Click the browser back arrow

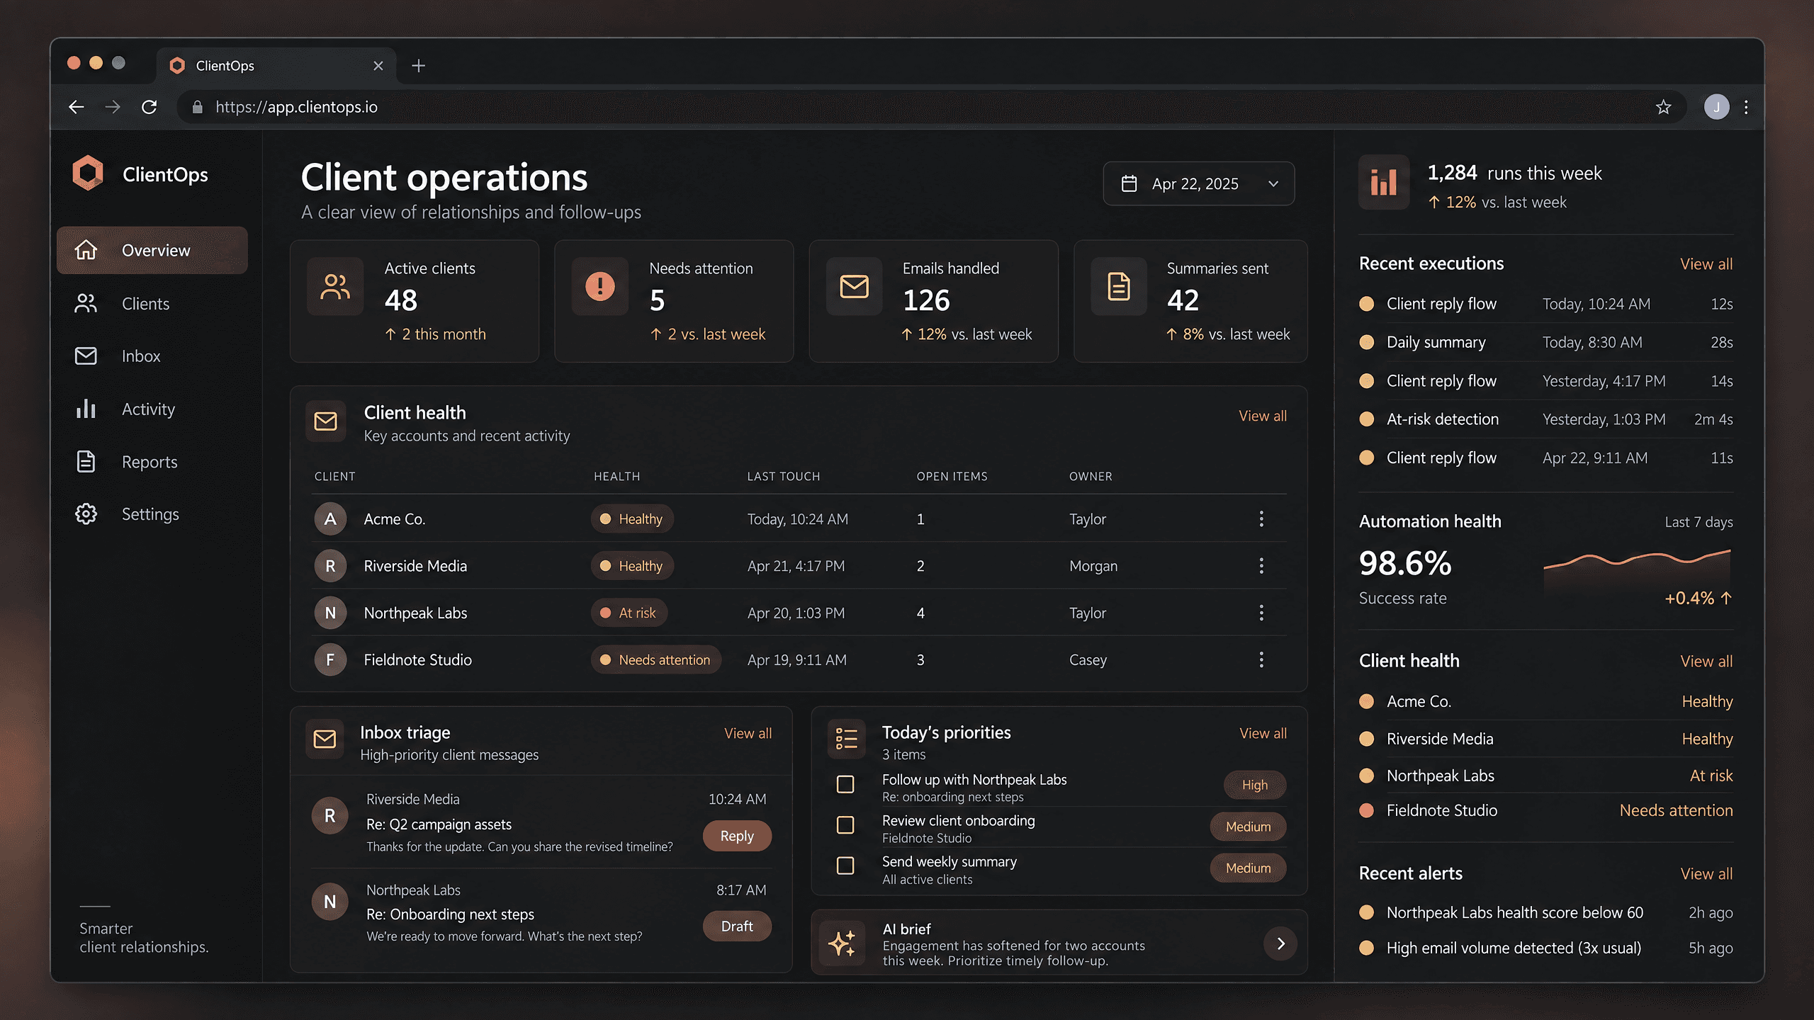77,107
